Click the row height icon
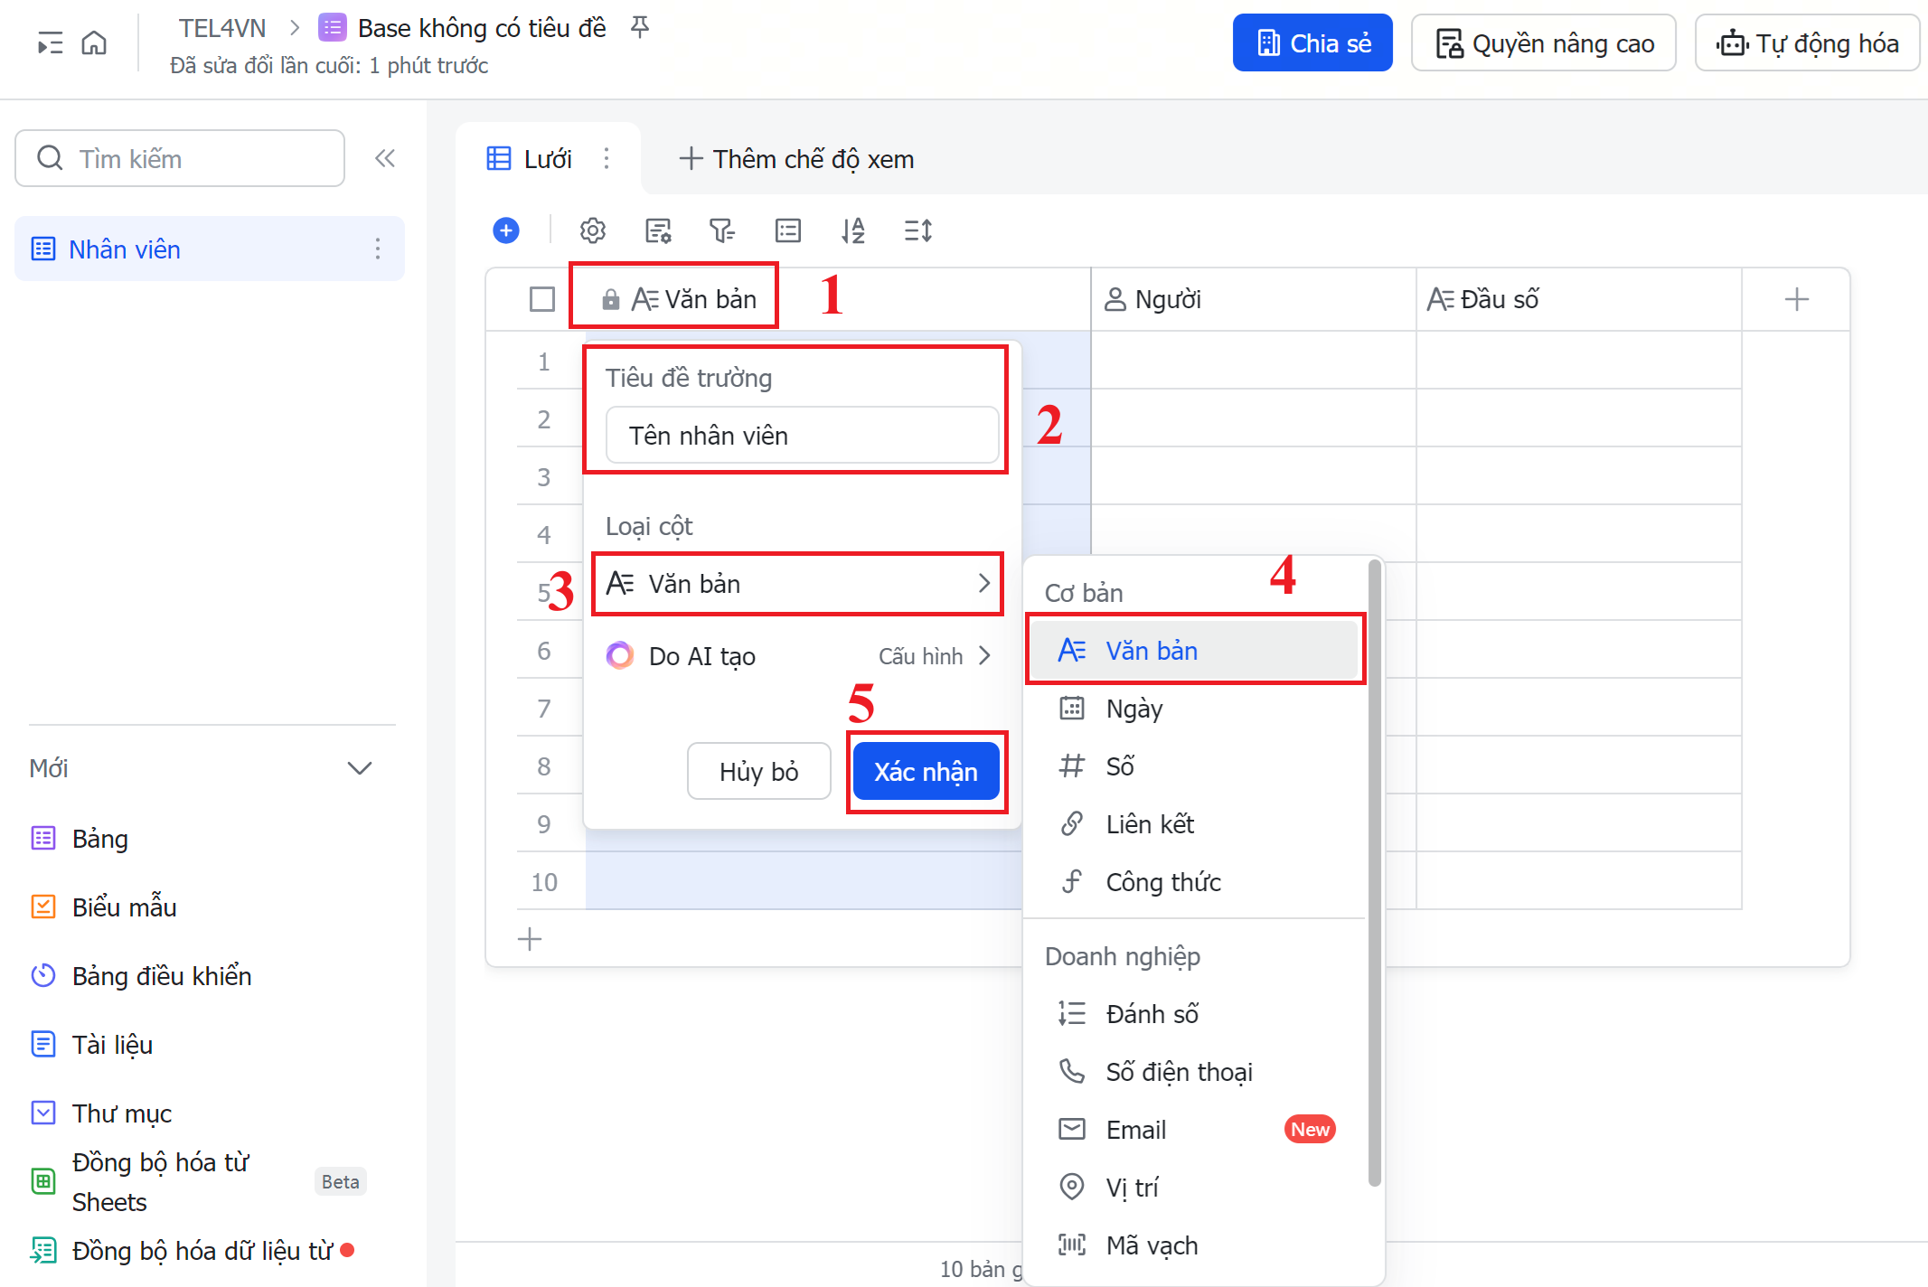This screenshot has width=1928, height=1287. 917,230
